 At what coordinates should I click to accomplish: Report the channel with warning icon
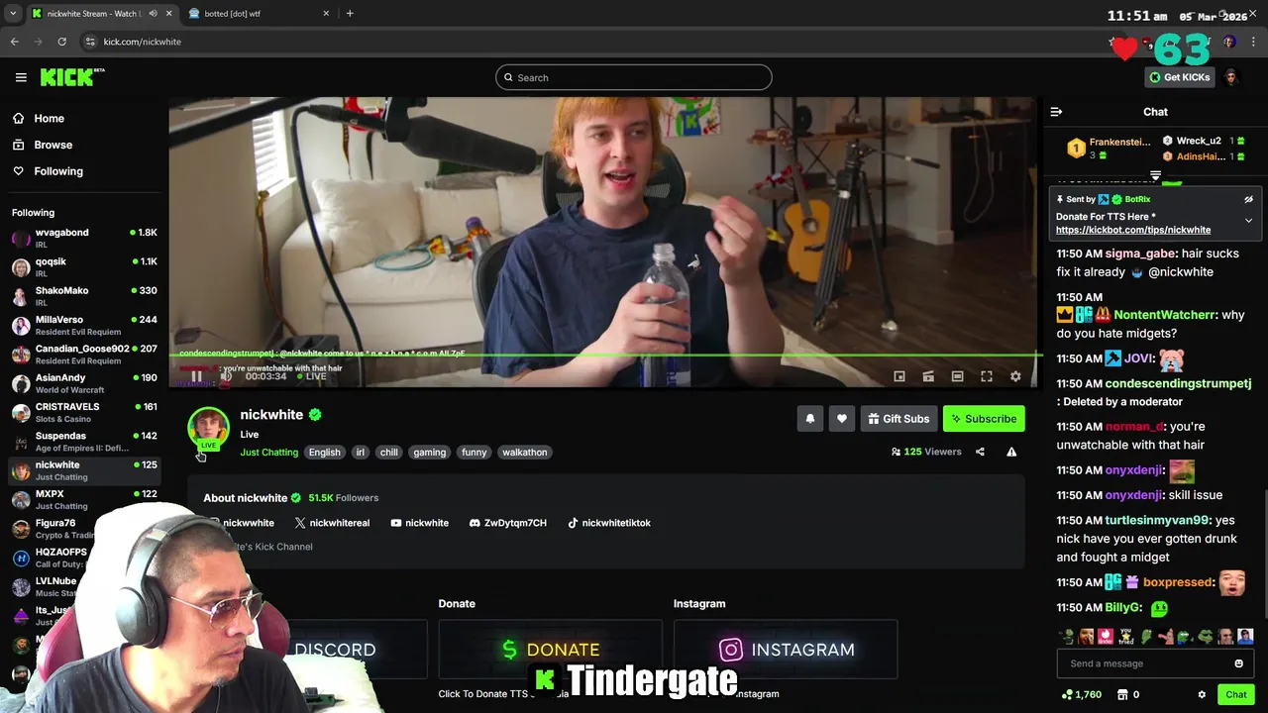[1011, 452]
